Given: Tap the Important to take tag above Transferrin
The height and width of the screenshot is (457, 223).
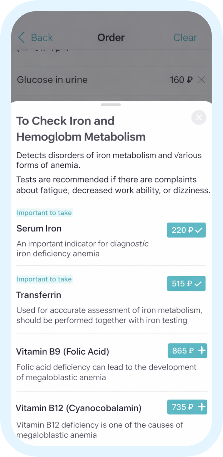Looking at the screenshot, I should coord(44,279).
